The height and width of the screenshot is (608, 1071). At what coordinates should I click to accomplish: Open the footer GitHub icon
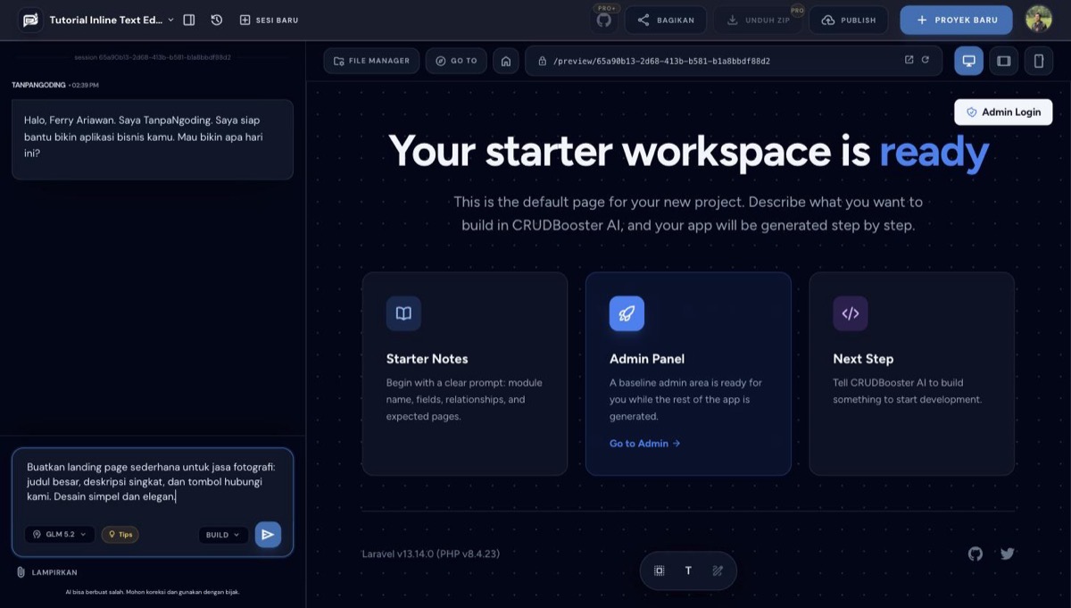[x=976, y=554]
